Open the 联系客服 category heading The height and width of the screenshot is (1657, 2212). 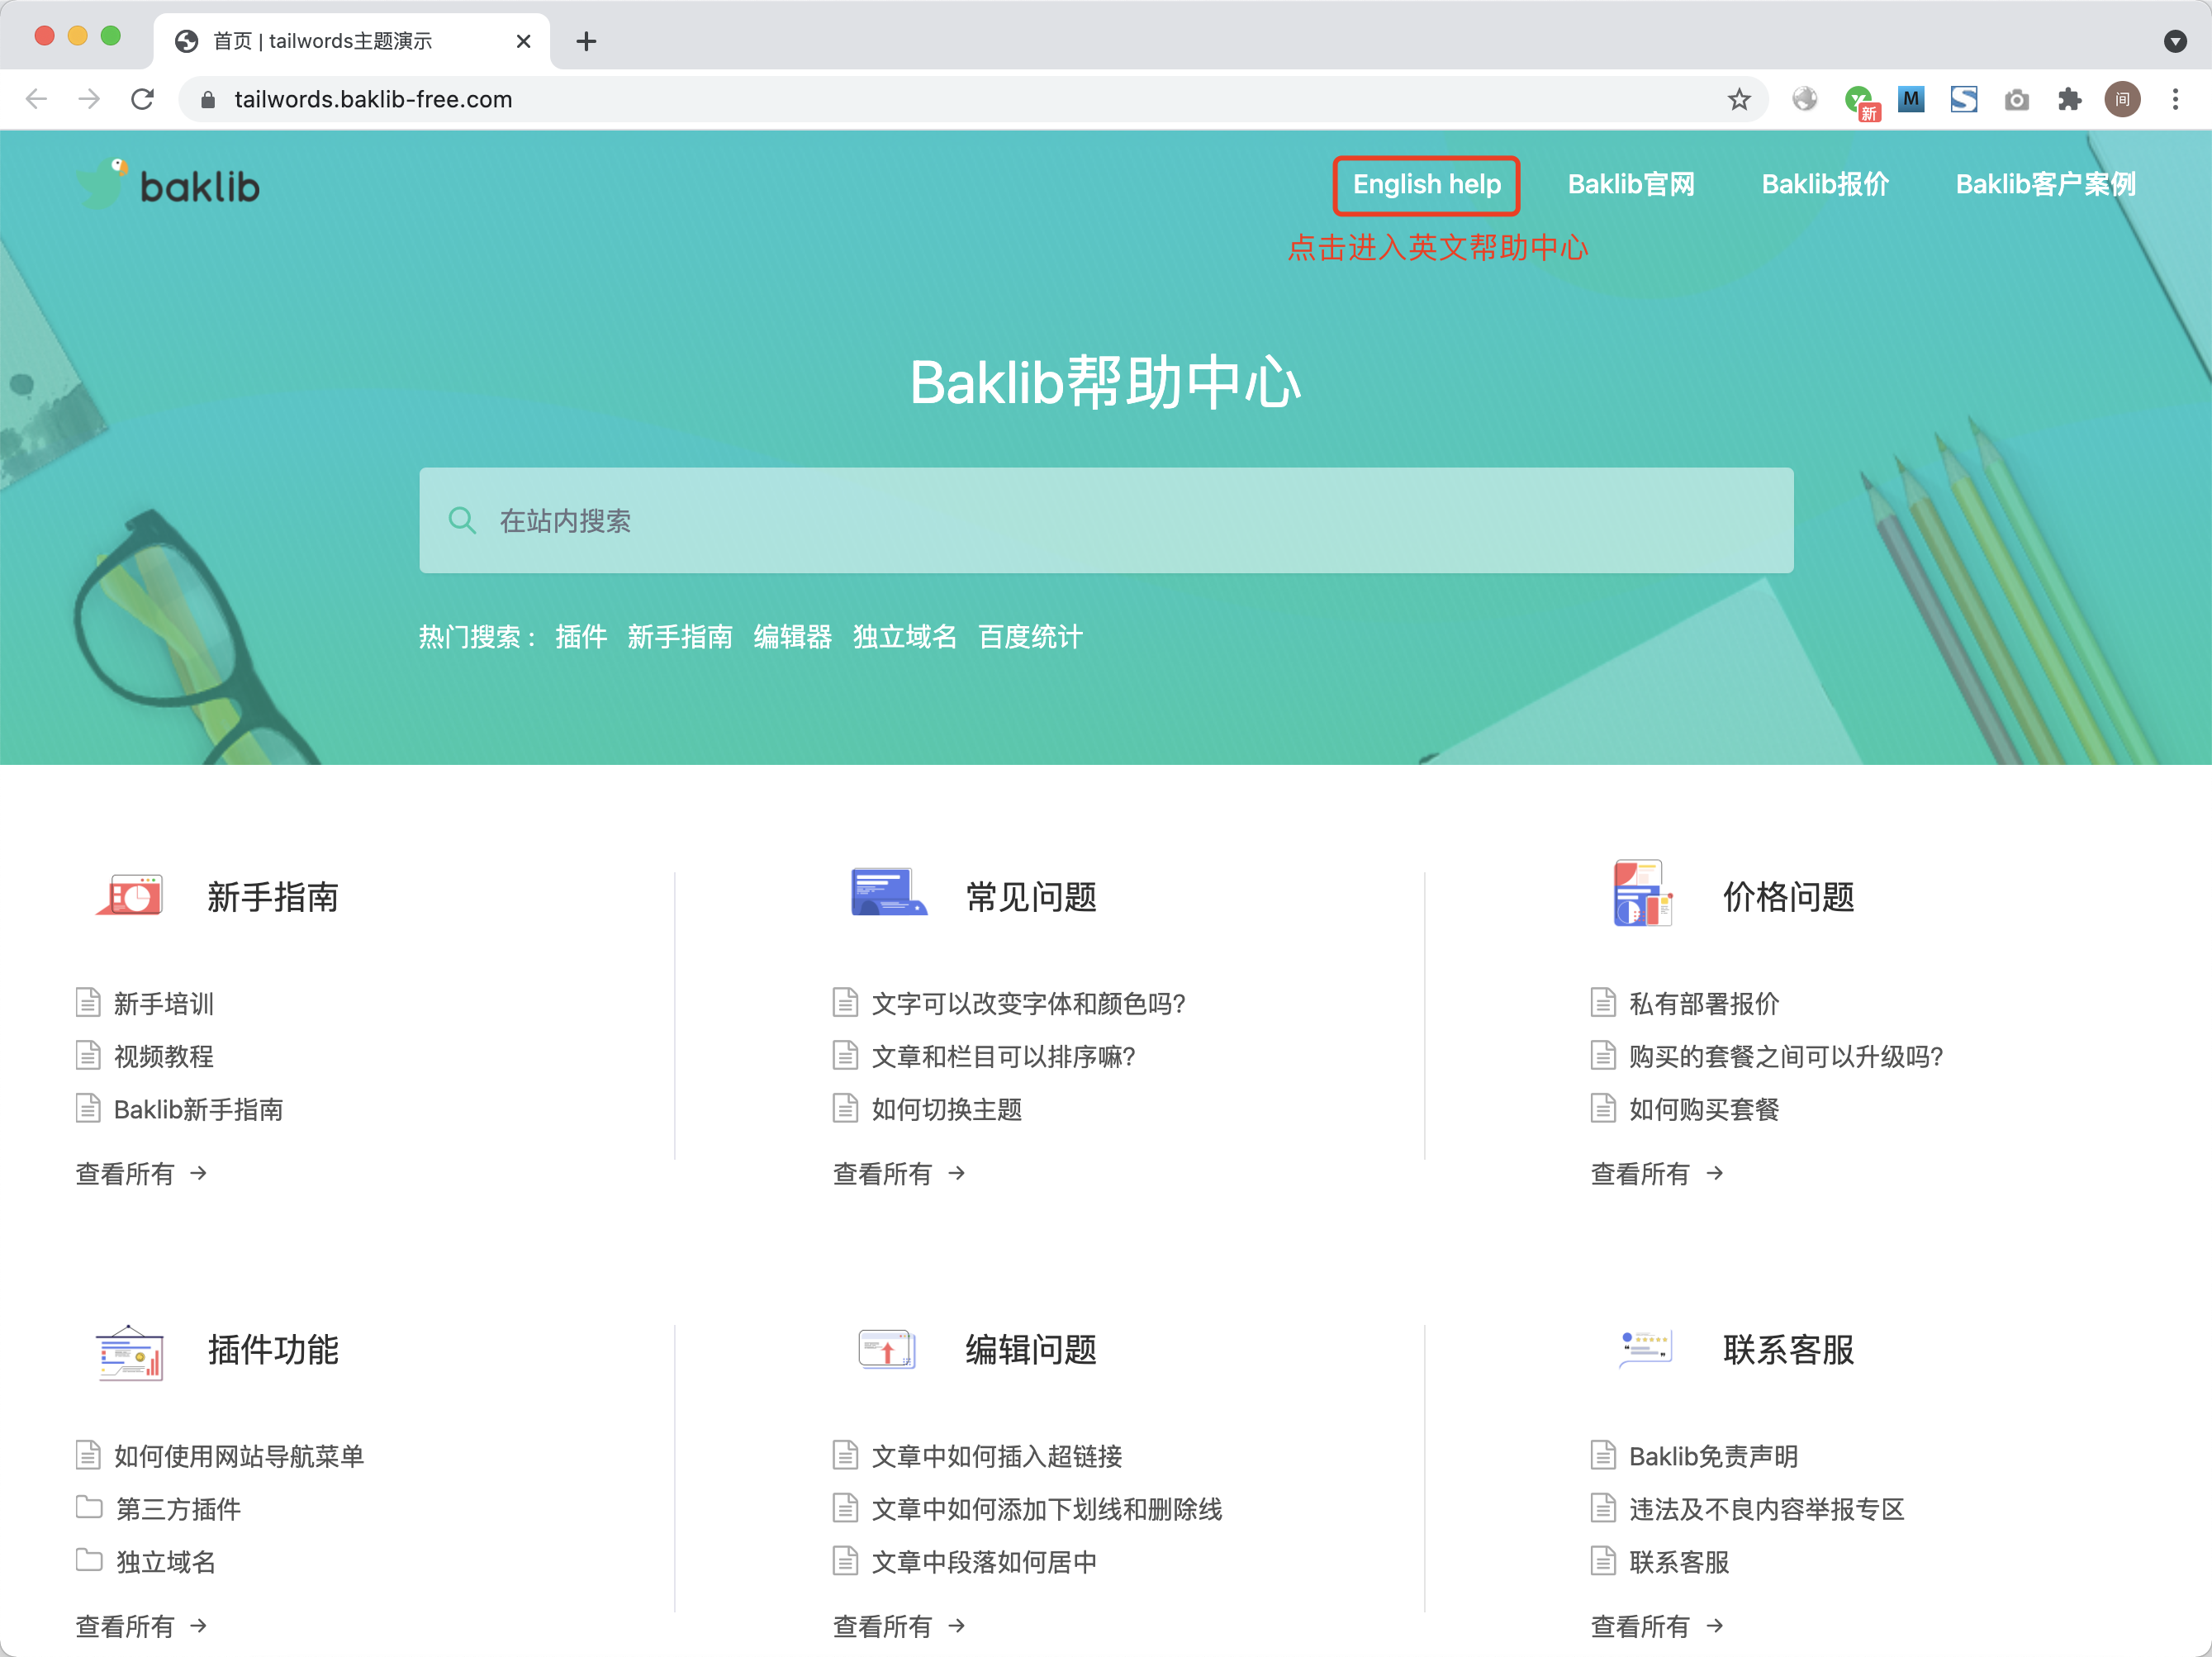(x=1789, y=1350)
